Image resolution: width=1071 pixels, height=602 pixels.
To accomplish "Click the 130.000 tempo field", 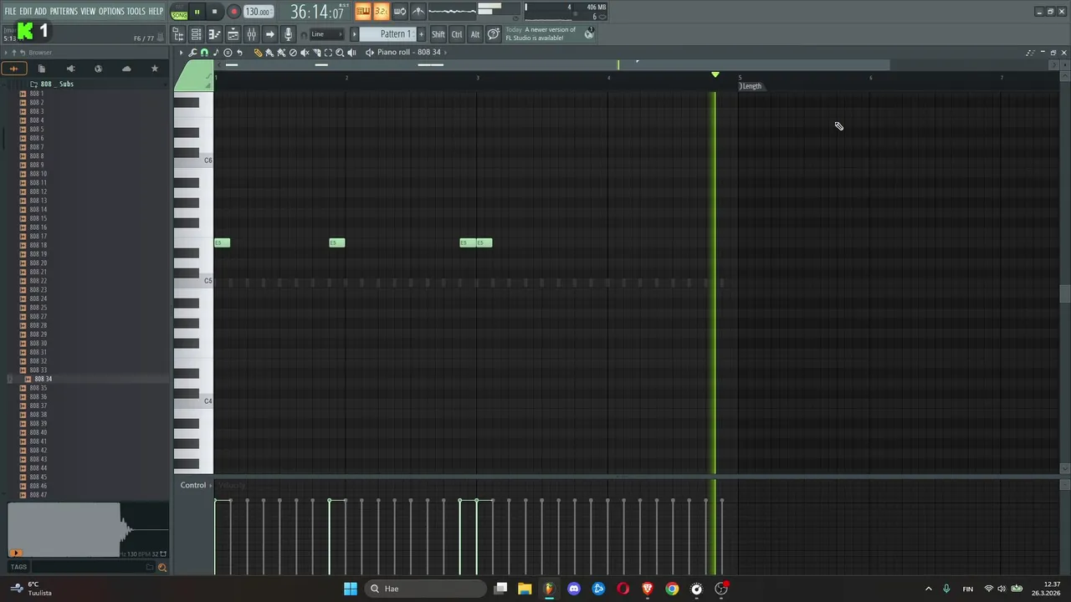I will pyautogui.click(x=258, y=12).
